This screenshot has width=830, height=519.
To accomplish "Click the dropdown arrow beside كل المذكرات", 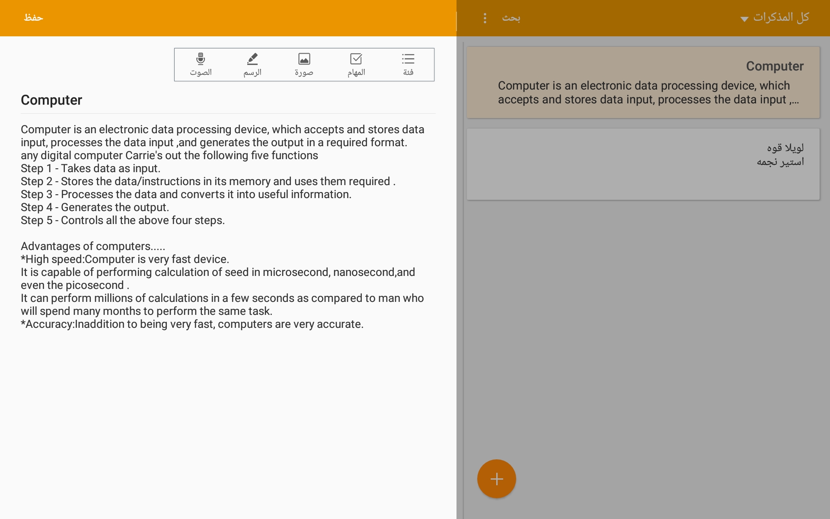I will pos(744,19).
